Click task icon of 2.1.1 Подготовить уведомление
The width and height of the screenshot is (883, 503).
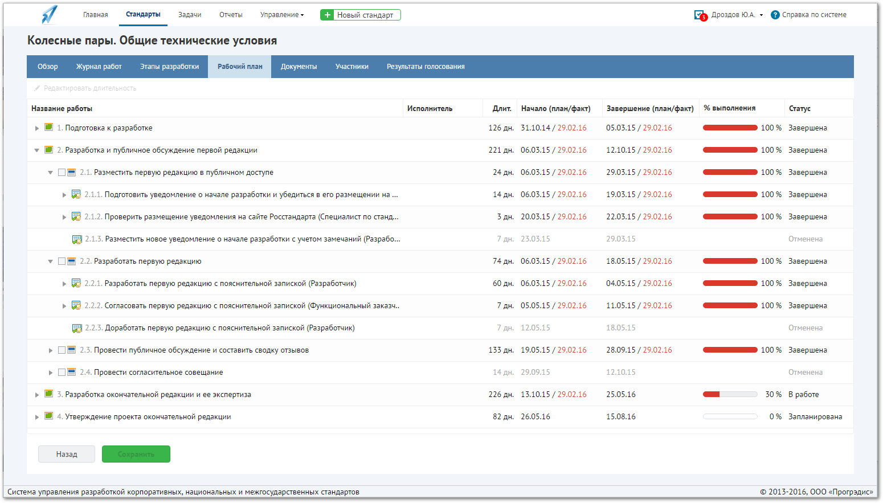(76, 194)
